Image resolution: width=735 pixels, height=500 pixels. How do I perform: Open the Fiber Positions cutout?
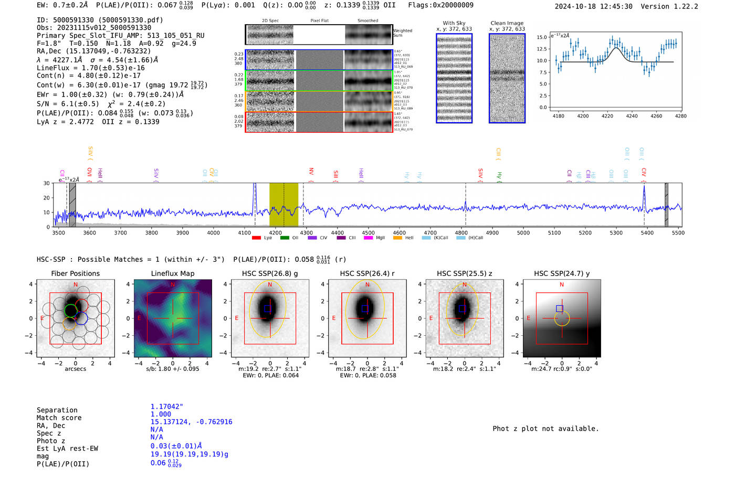(76, 318)
